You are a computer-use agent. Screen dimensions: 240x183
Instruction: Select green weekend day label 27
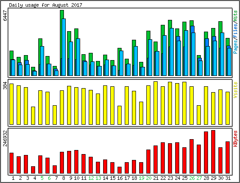tap(199, 178)
